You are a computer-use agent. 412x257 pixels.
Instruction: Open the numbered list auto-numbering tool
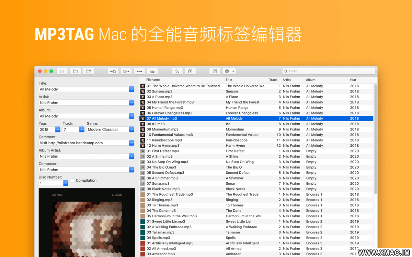(x=152, y=71)
